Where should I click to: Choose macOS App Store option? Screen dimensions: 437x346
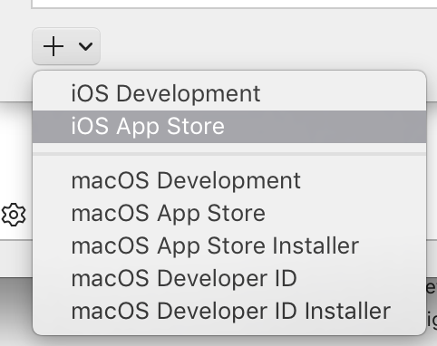[x=229, y=213]
